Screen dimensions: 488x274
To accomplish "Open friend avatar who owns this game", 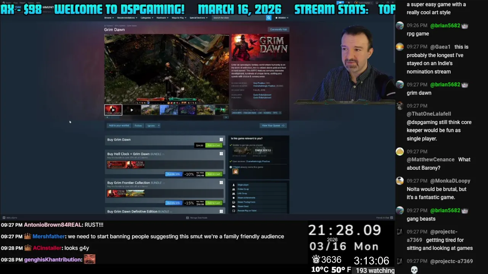I will [x=235, y=172].
